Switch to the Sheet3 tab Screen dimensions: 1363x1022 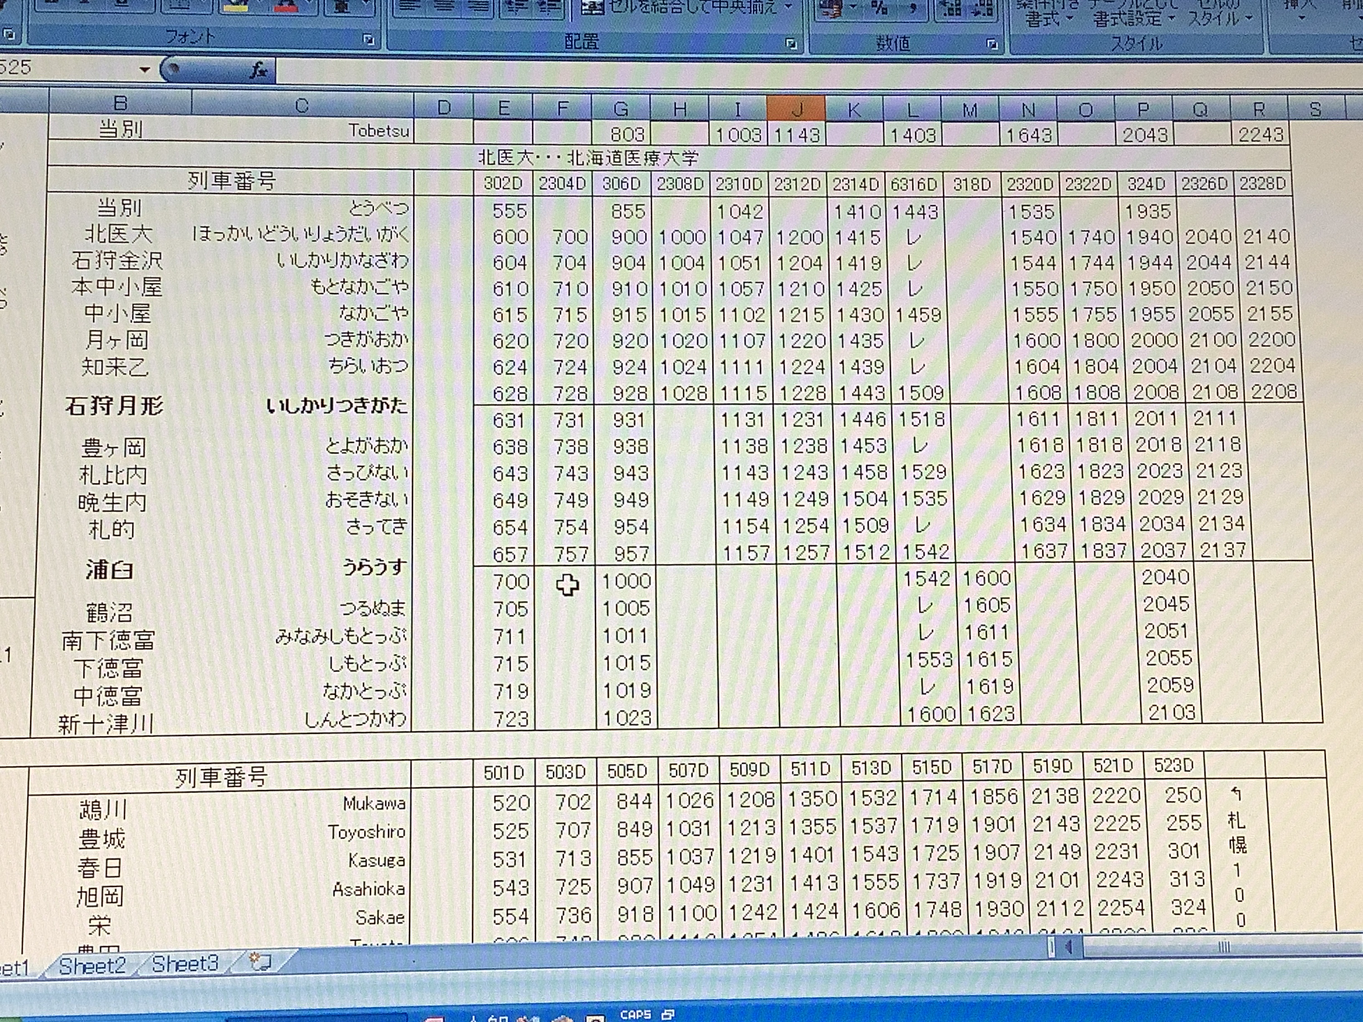[185, 964]
